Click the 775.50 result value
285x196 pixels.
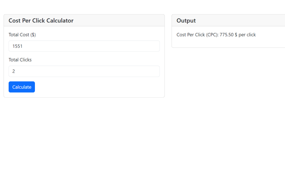point(227,35)
